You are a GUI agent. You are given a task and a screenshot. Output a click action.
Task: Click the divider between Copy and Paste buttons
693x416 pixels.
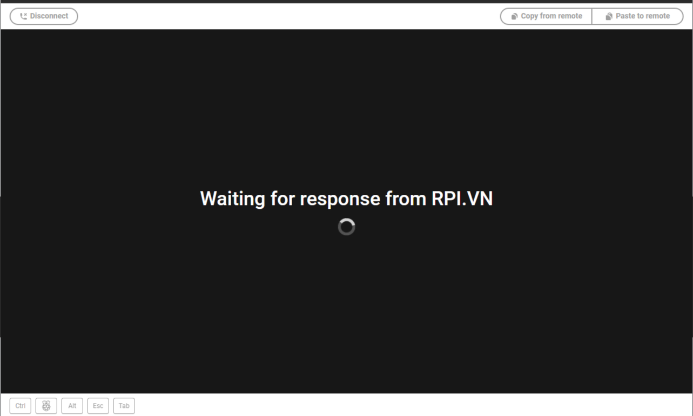point(592,16)
